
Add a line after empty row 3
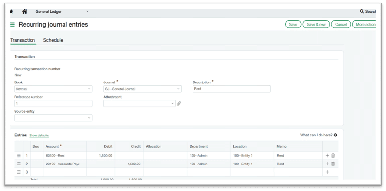[327, 172]
